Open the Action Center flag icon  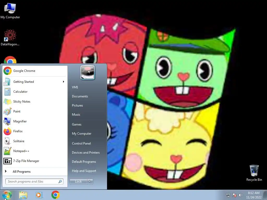[x=234, y=195]
